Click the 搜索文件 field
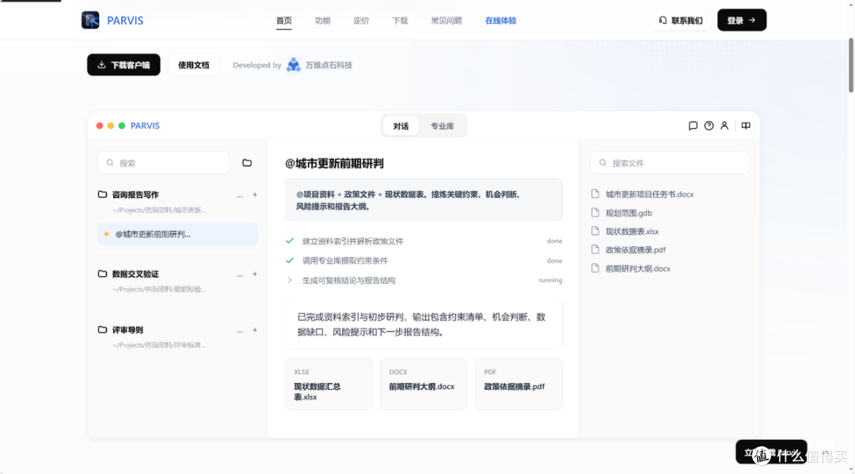 pyautogui.click(x=670, y=163)
